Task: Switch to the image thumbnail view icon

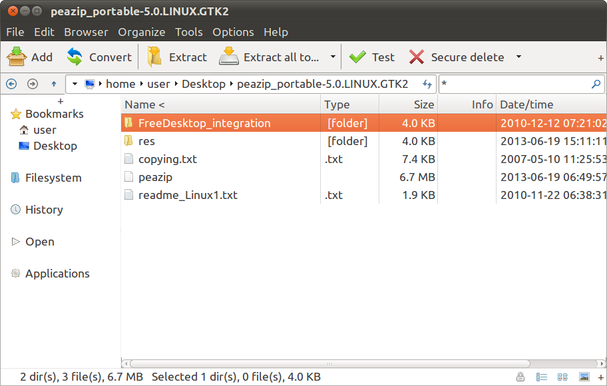Action: click(x=584, y=377)
